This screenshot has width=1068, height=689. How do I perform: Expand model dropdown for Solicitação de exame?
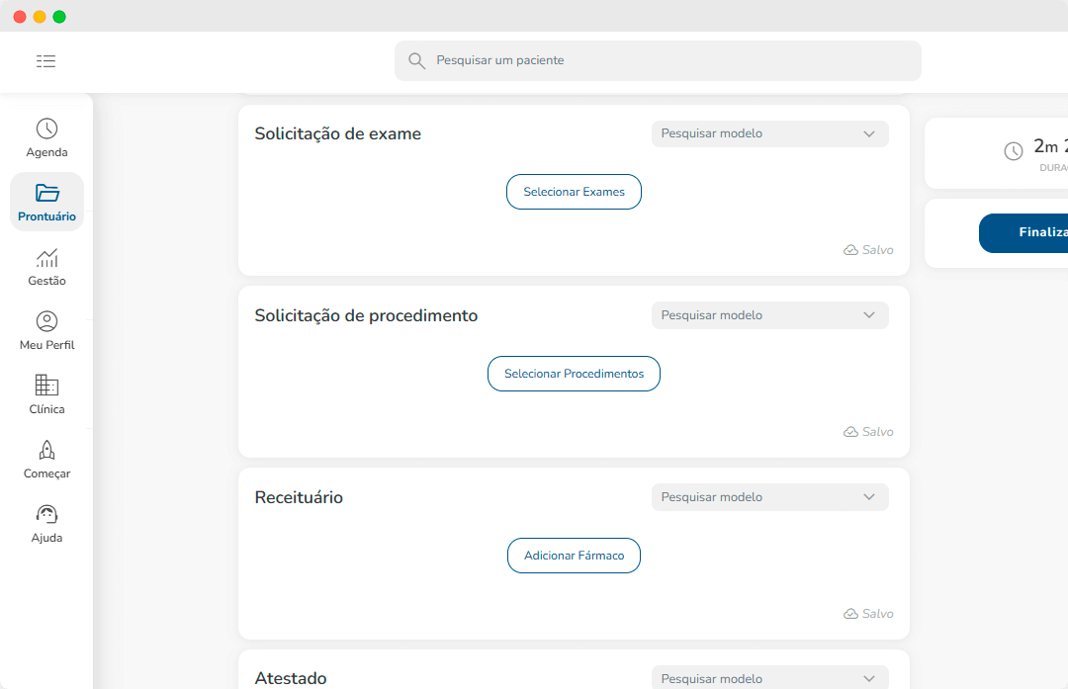(869, 133)
